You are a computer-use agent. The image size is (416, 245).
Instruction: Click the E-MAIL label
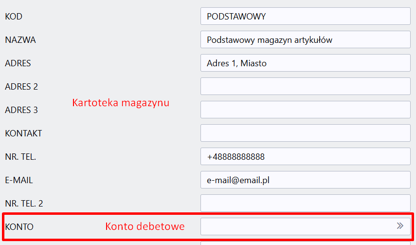pos(19,180)
